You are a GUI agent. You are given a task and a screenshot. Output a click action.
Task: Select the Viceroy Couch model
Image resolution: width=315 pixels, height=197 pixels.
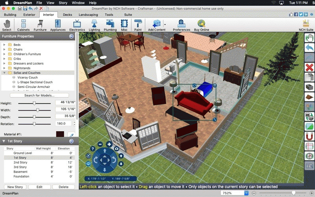(x=28, y=77)
